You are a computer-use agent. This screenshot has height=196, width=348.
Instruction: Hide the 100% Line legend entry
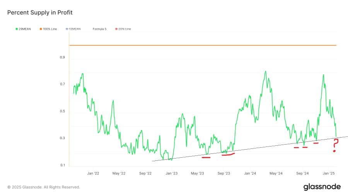[x=49, y=29]
